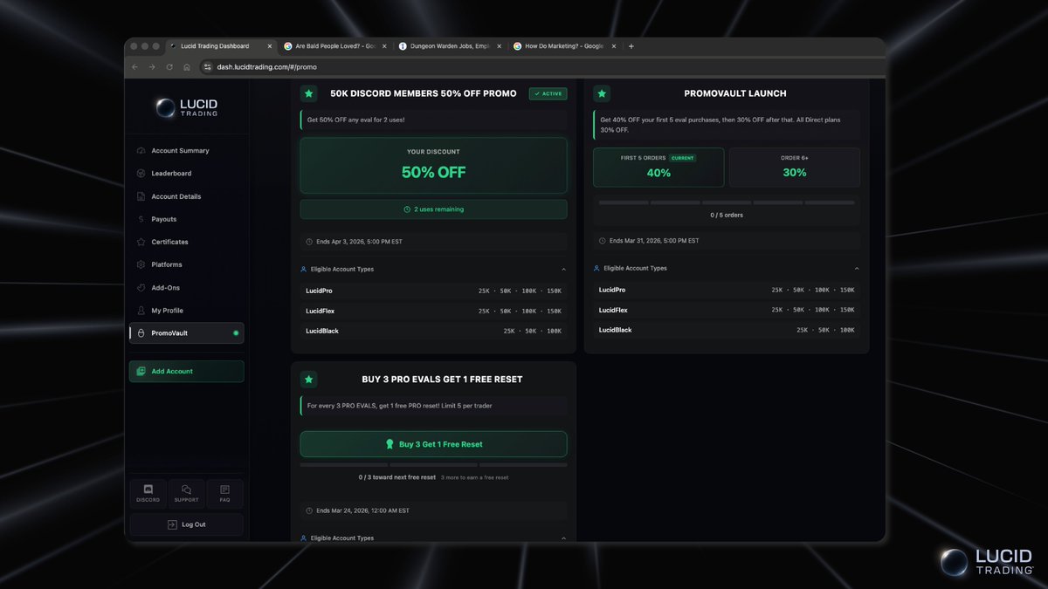Click the Leaderboard icon in sidebar
1048x589 pixels.
(141, 174)
